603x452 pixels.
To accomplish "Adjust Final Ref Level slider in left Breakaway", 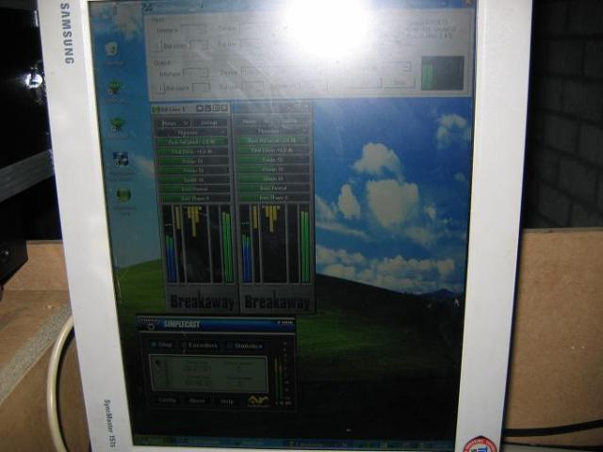I will [192, 142].
